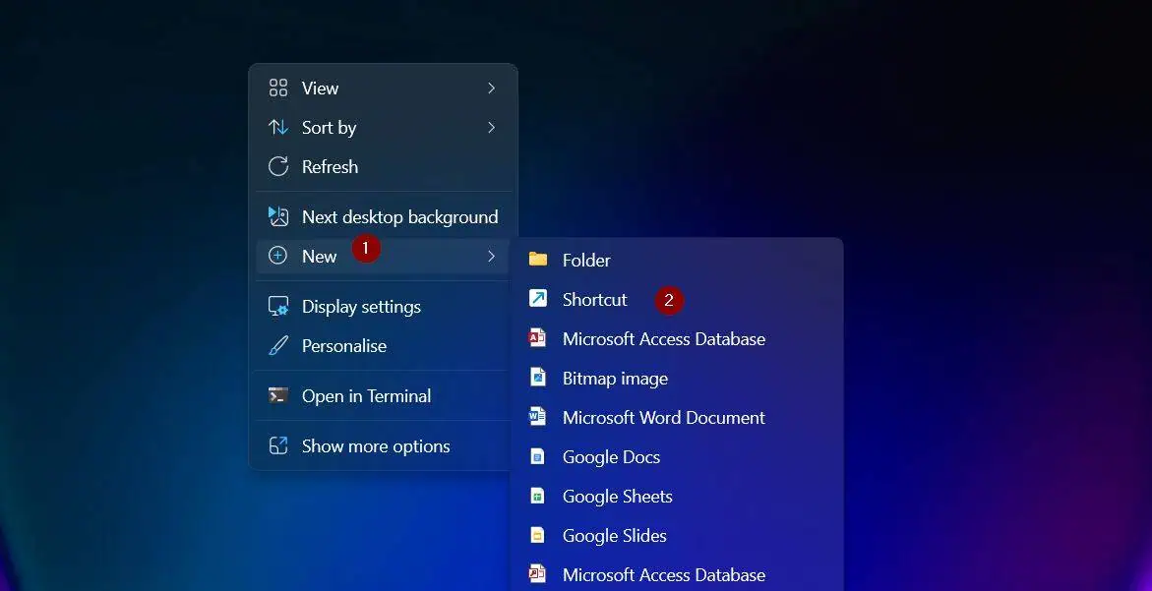Click the Google Slides yellow icon

[x=538, y=535]
